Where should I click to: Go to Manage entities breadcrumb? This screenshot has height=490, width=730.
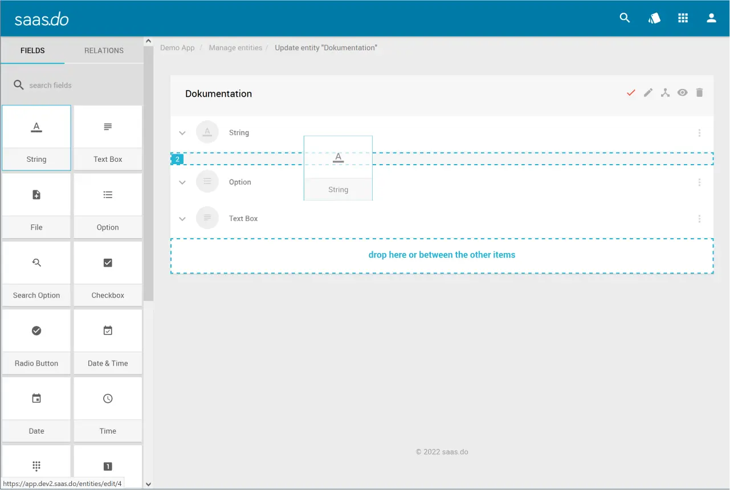(235, 48)
